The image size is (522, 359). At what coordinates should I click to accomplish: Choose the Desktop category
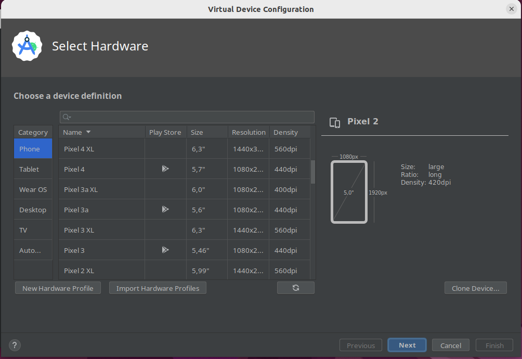point(33,210)
